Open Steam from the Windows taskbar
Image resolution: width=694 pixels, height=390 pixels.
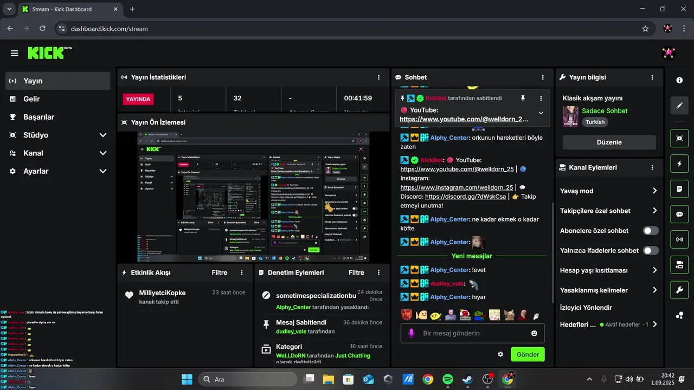pos(467,379)
